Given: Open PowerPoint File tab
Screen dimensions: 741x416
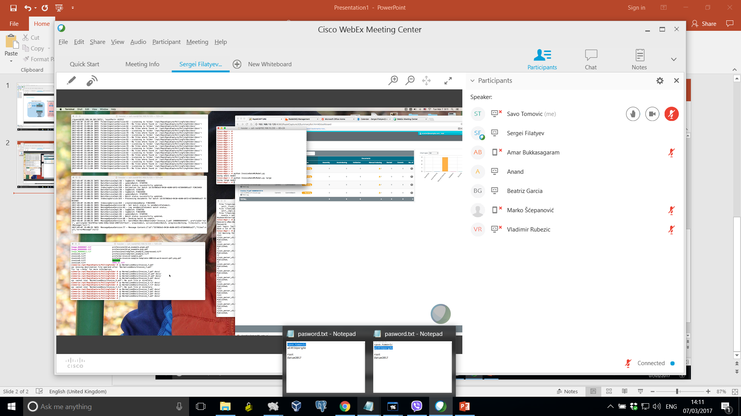Looking at the screenshot, I should pyautogui.click(x=14, y=24).
